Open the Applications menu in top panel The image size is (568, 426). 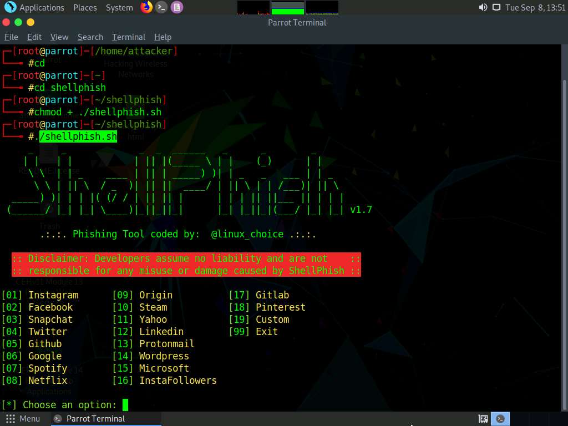[x=42, y=7]
